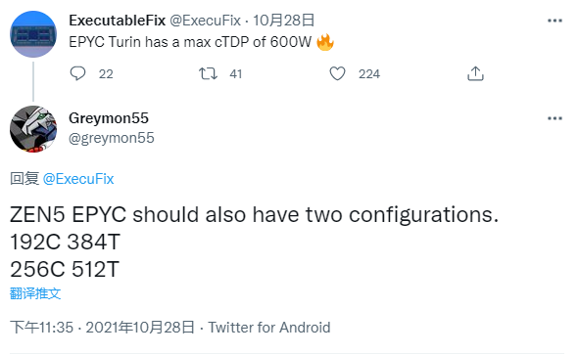579x355 pixels.
Task: Open ExecutableFix profile avatar
Action: click(x=33, y=34)
